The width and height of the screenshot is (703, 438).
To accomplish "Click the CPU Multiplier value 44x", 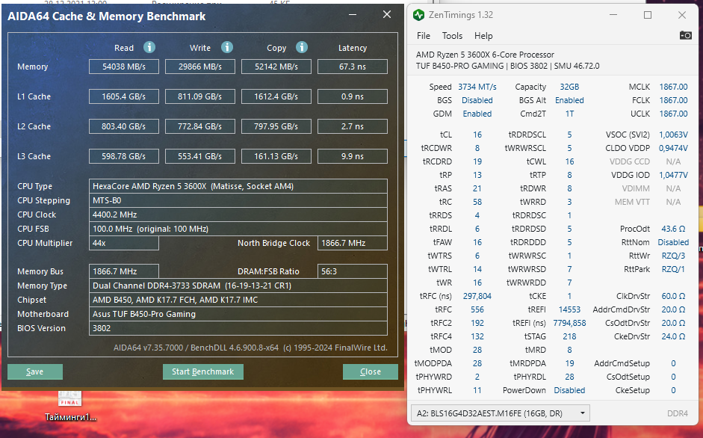I will coord(124,243).
